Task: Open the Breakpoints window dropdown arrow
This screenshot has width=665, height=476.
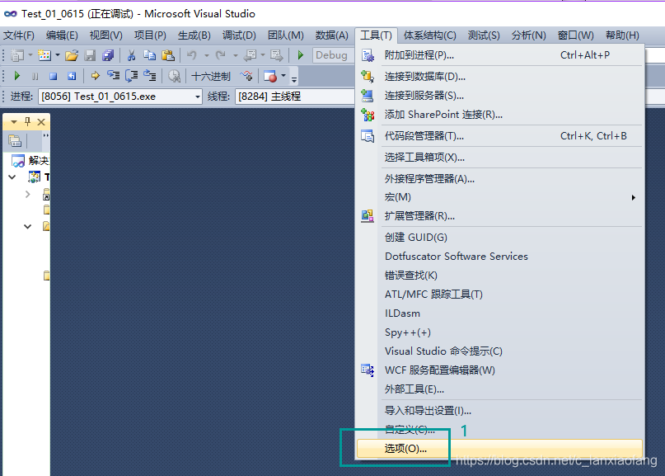Action: [x=283, y=77]
